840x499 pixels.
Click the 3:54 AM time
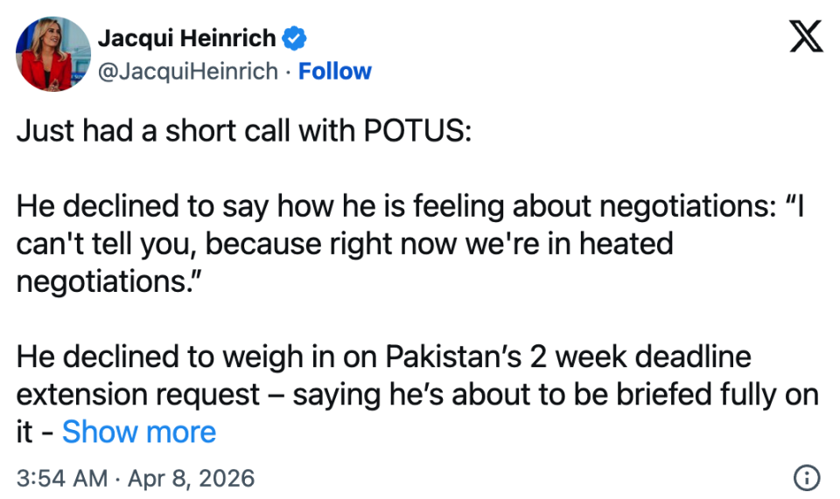click(x=62, y=478)
